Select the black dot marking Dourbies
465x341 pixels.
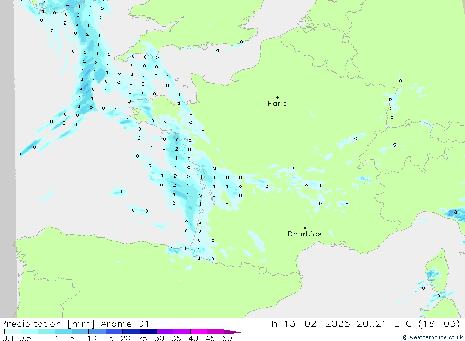click(x=305, y=228)
